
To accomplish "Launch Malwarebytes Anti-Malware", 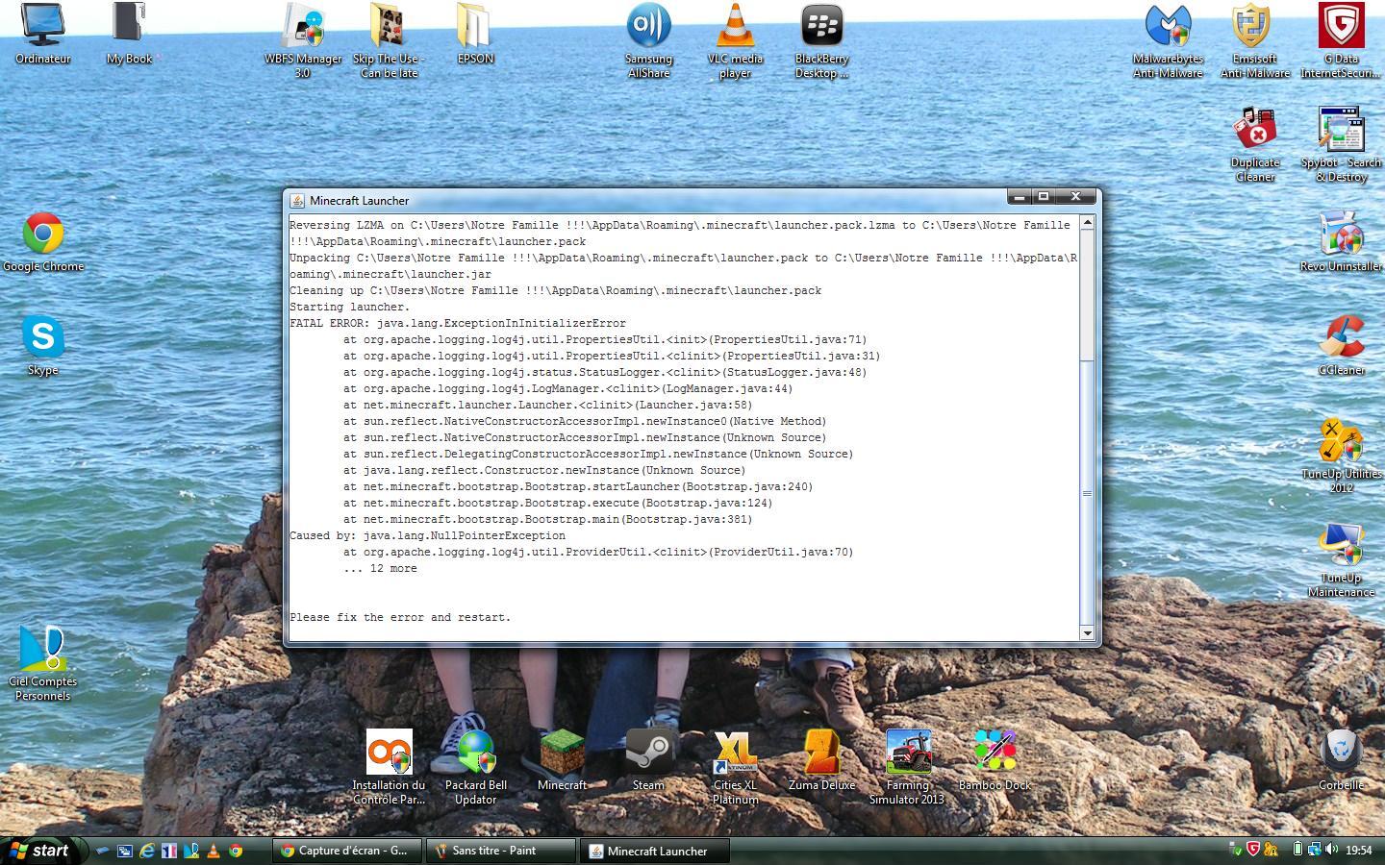I will coord(1168,40).
